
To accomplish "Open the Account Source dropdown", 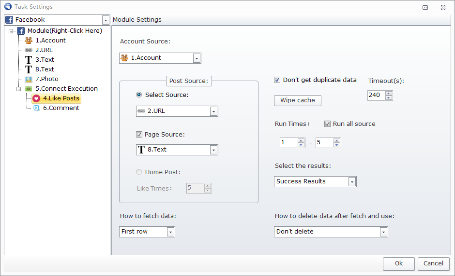I will click(x=197, y=58).
